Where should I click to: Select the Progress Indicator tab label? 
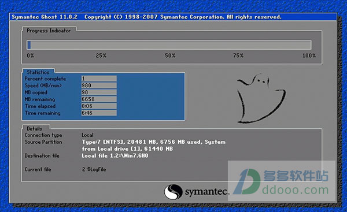pyautogui.click(x=49, y=31)
